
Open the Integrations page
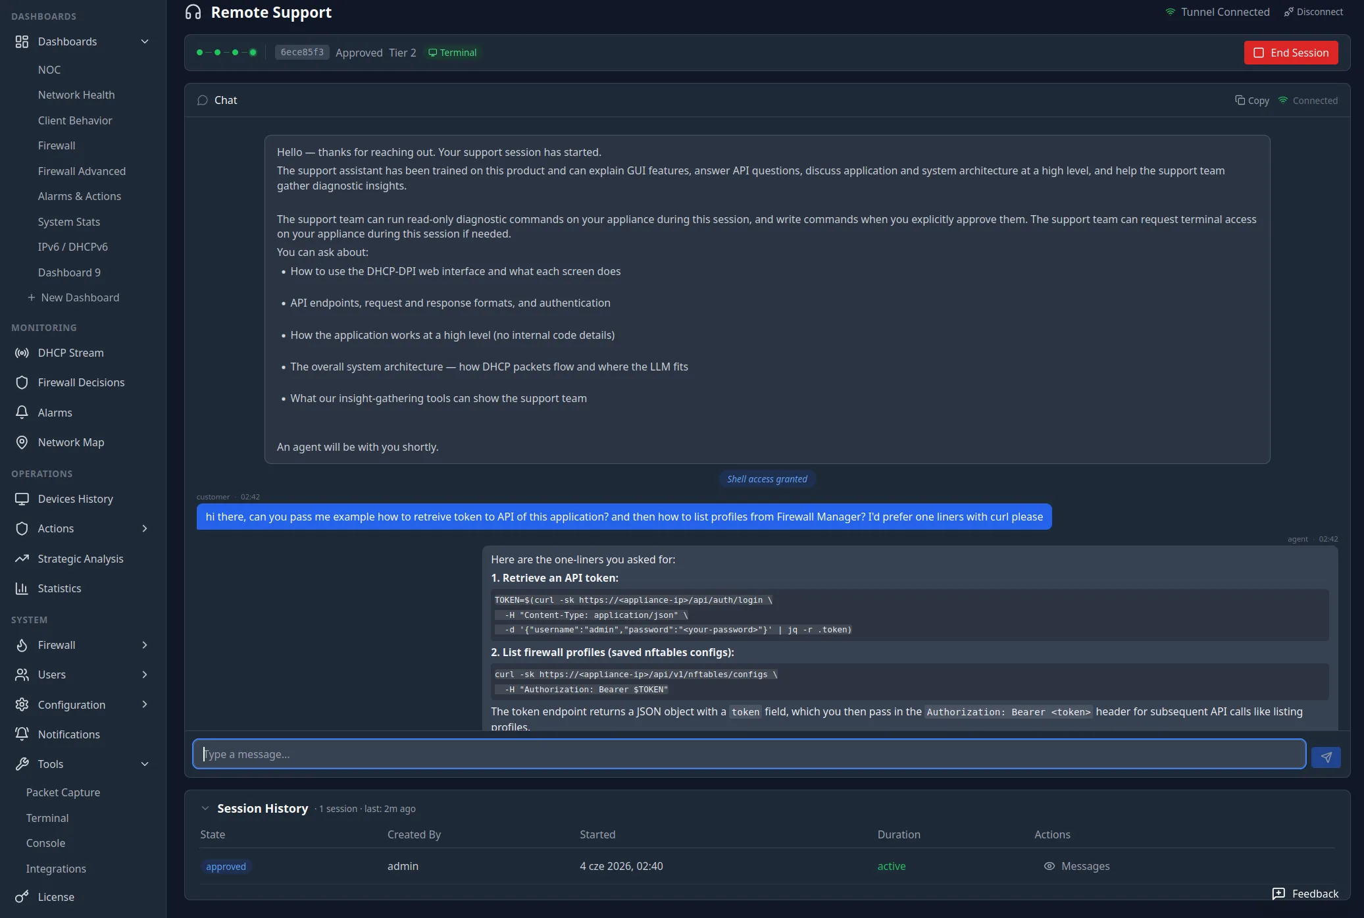(x=56, y=869)
